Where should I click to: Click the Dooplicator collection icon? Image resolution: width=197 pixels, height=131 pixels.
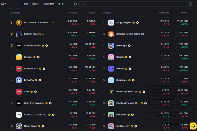coord(111,80)
